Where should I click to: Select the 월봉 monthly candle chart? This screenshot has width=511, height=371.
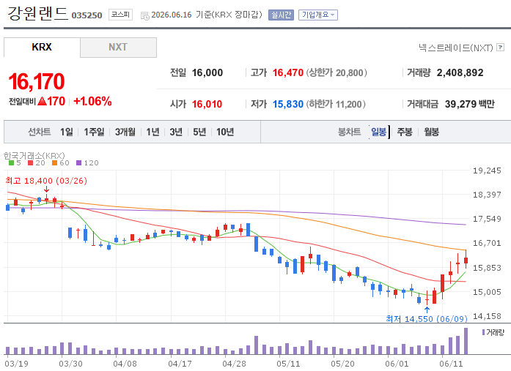click(x=432, y=132)
